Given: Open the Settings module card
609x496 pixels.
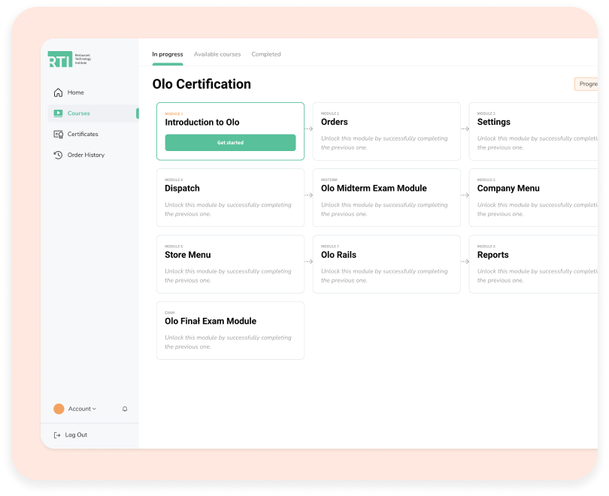Looking at the screenshot, I should tap(533, 132).
